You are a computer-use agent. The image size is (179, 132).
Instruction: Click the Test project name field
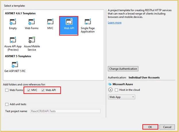tap(65, 111)
